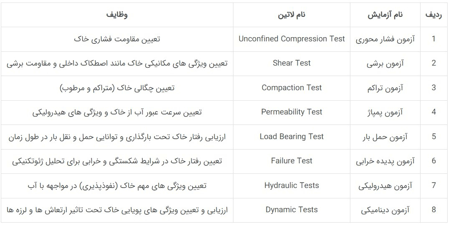Click the 'Load Bearing Test' cell
Viewport: 451px width, 226px height.
pos(291,137)
